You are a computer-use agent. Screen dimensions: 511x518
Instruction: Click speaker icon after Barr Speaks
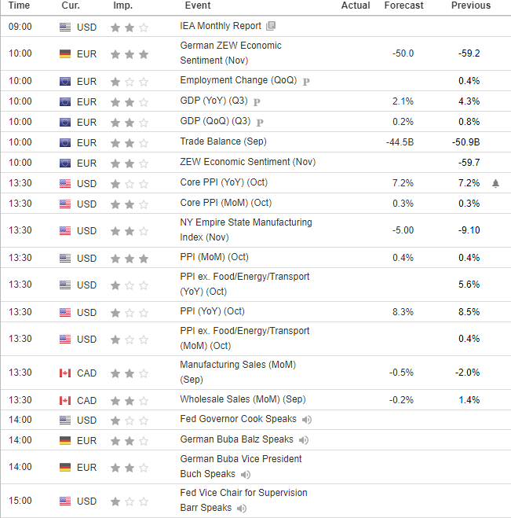[242, 509]
